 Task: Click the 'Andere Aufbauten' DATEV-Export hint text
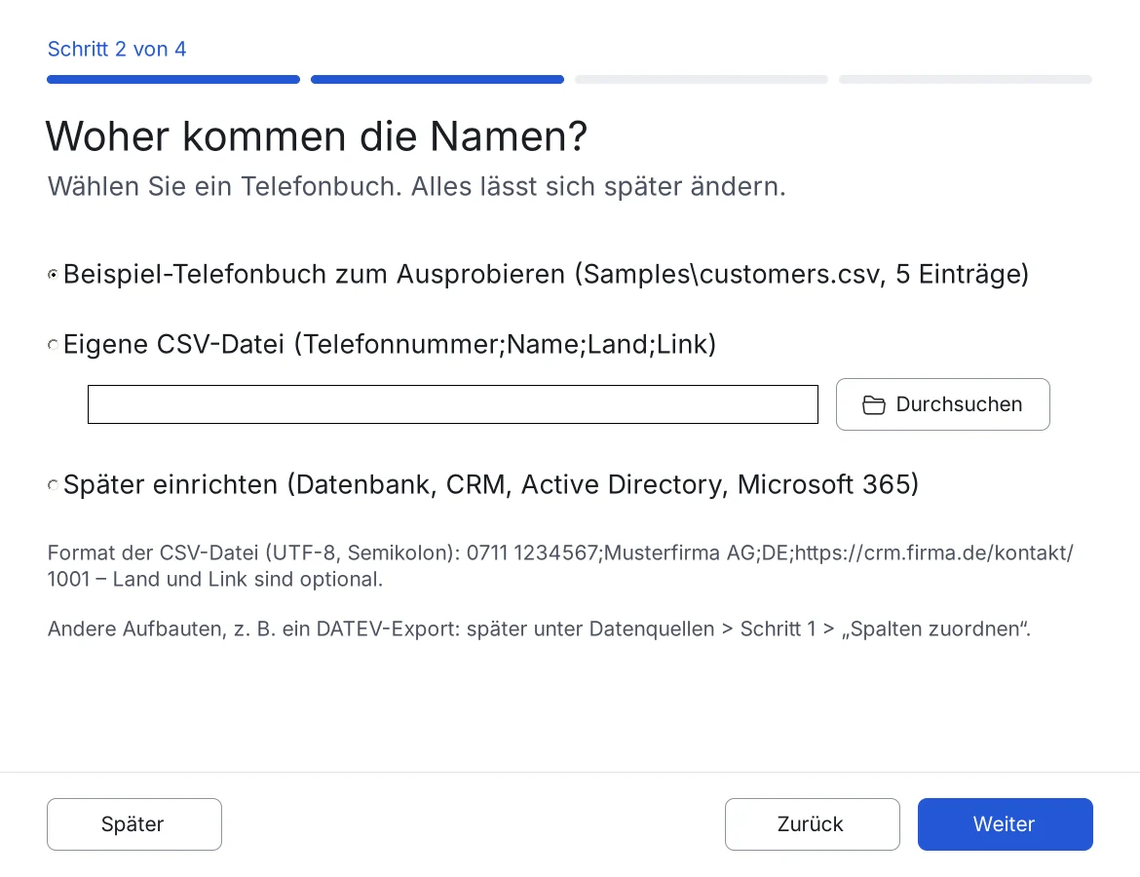(540, 629)
